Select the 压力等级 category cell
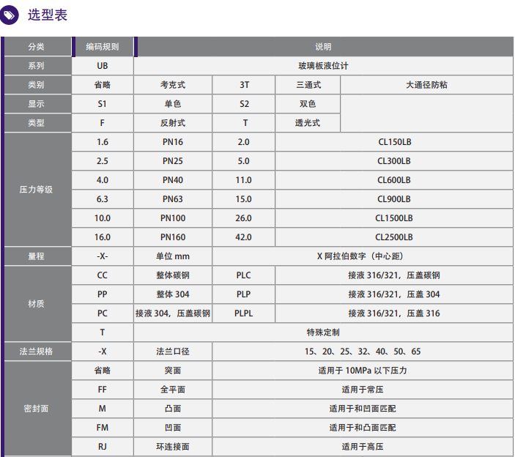 tap(36, 190)
